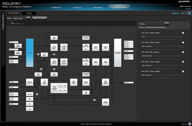This screenshot has width=192, height=126.
Task: Open the Status dropdown in right panel
Action: coord(167,24)
